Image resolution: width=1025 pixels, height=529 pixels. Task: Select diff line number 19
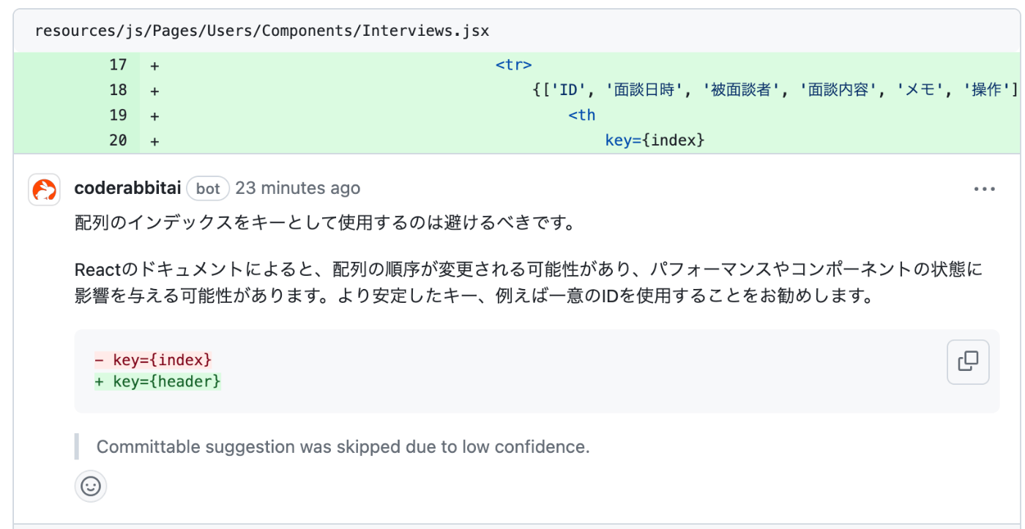(118, 115)
